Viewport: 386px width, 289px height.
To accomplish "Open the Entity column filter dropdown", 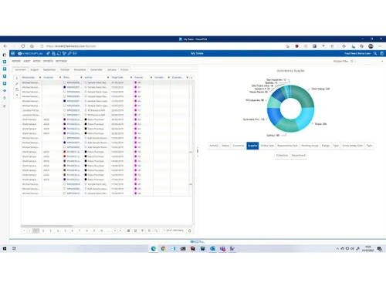I will 81,77.
